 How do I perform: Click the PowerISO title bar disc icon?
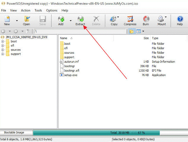[3, 4]
